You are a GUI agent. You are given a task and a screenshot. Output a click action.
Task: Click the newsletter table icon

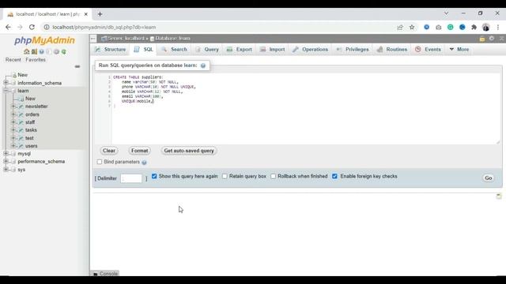point(21,106)
